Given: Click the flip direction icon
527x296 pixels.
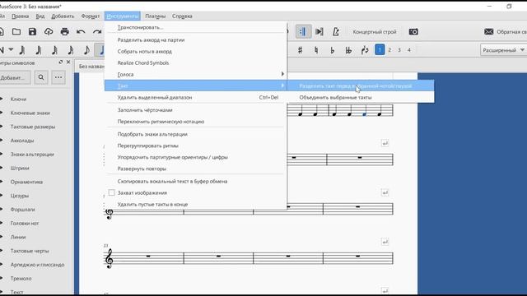Looking at the screenshot, I should [x=365, y=50].
